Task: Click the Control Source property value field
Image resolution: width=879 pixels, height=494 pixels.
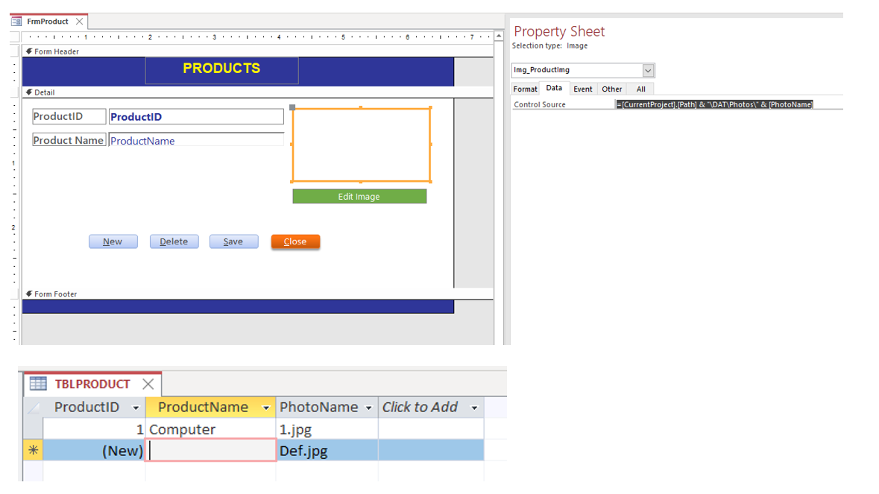Action: tap(728, 104)
